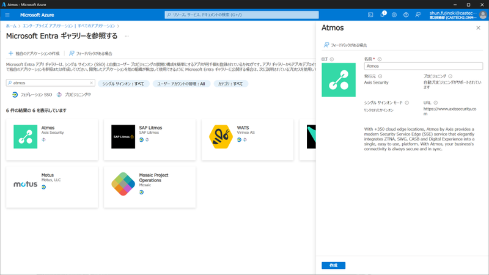The image size is (489, 275).
Task: Open the help question mark menu
Action: (406, 15)
